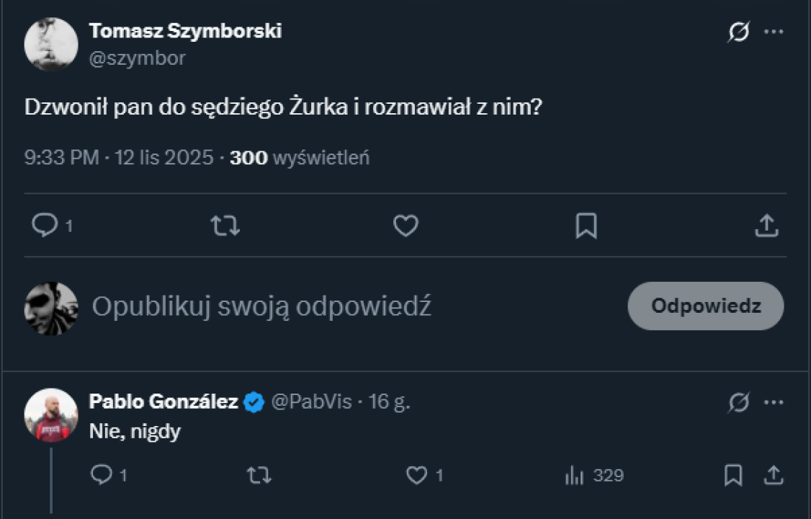Image resolution: width=811 pixels, height=519 pixels.
Task: Reply to Pablo González's comment
Action: 102,475
